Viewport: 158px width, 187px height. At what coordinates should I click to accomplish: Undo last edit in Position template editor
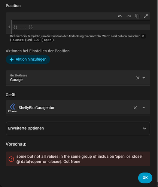point(120,16)
